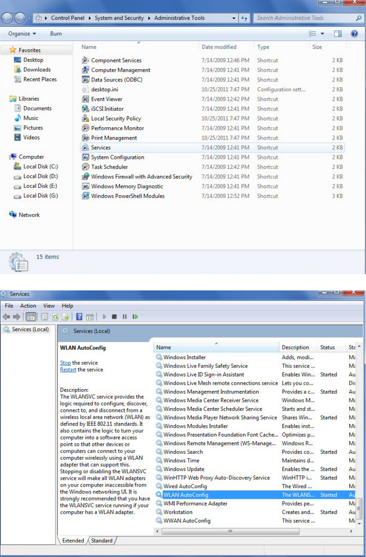Screen dimensions: 366x557
Task: Open the Organize dropdown menu
Action: 22,33
